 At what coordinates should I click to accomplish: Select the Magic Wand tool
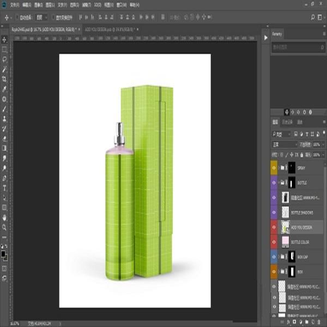4,69
